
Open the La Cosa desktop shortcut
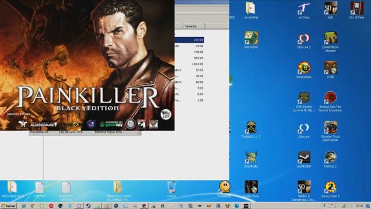click(x=304, y=10)
